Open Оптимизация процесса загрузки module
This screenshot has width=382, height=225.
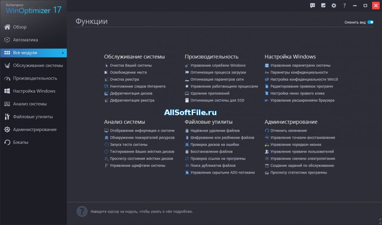coord(218,72)
